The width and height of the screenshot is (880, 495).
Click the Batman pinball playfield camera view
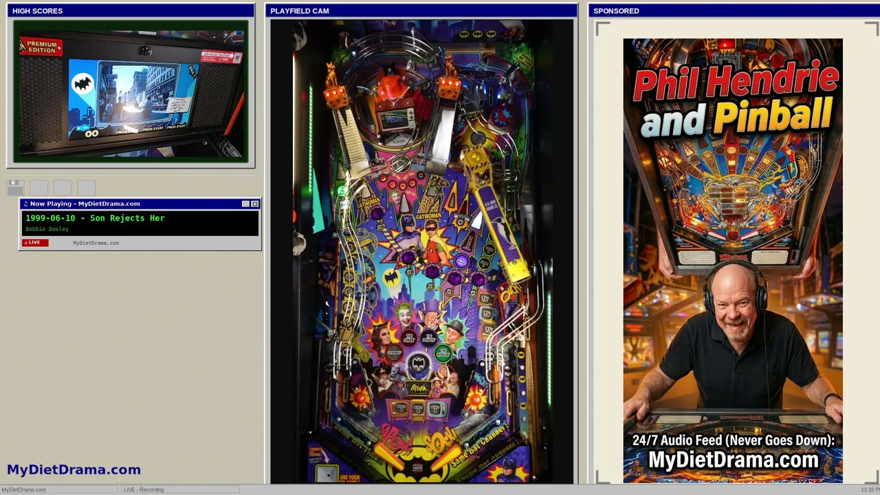pos(421,252)
